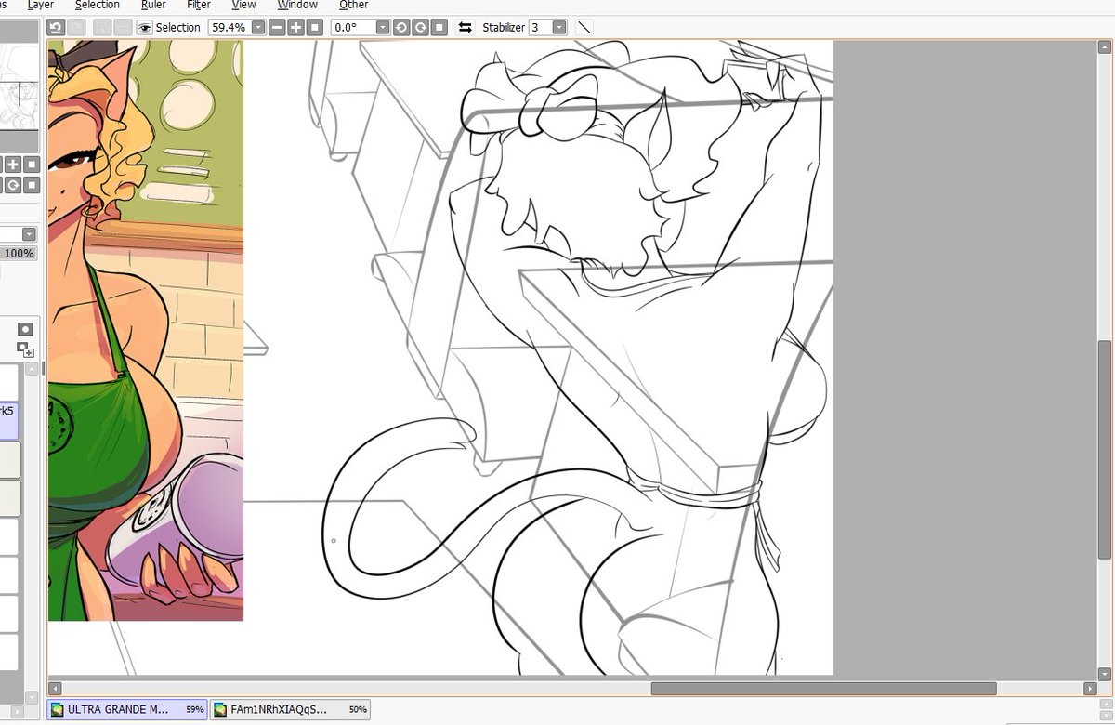Viewport: 1115px width, 725px height.
Task: Click the Stabilizer value field showing 3
Action: (x=540, y=28)
